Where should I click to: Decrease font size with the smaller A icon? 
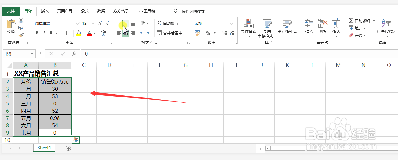pyautogui.click(x=108, y=23)
